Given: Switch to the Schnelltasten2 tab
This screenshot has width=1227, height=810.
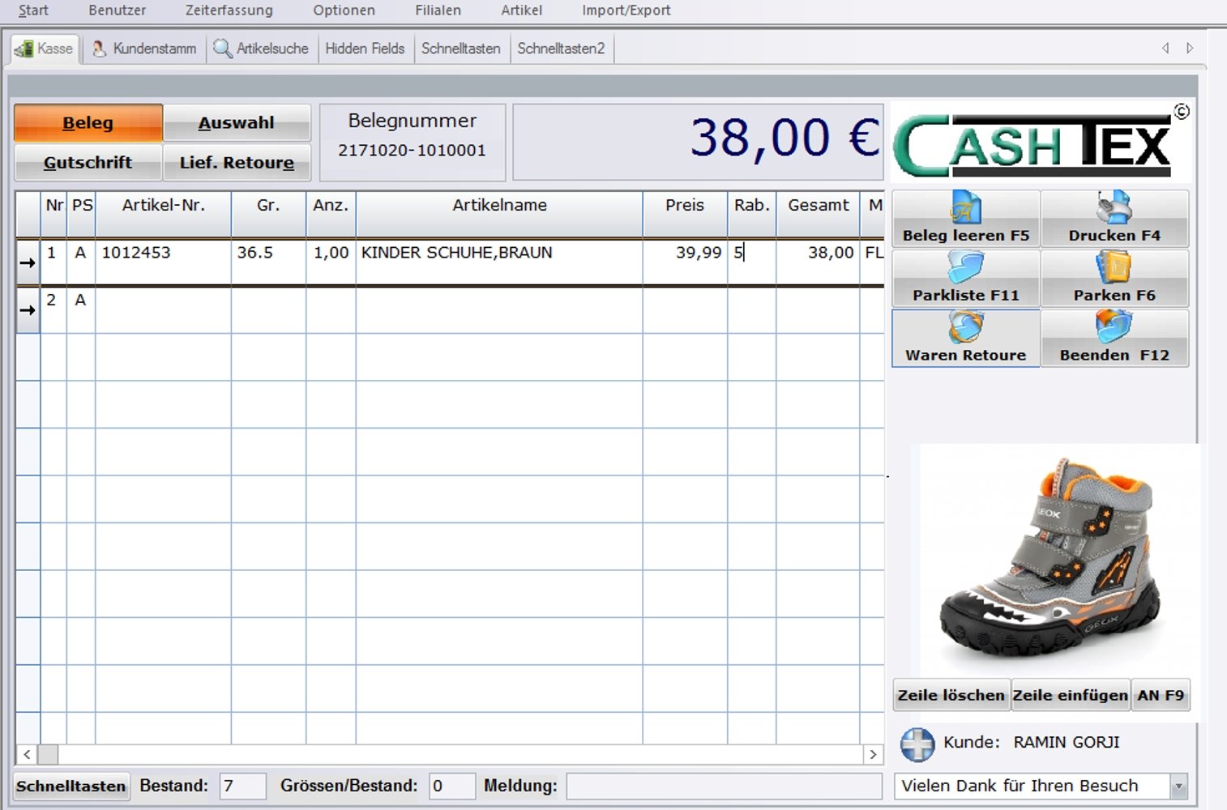Looking at the screenshot, I should point(561,49).
